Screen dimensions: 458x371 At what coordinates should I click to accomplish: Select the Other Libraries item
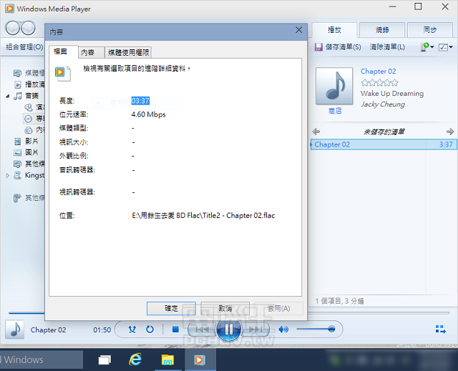29,164
